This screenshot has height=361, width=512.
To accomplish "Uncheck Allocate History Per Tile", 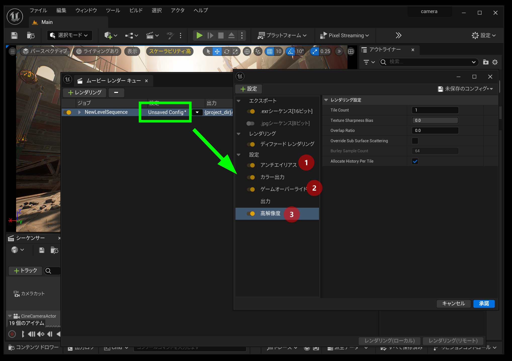I will [415, 161].
